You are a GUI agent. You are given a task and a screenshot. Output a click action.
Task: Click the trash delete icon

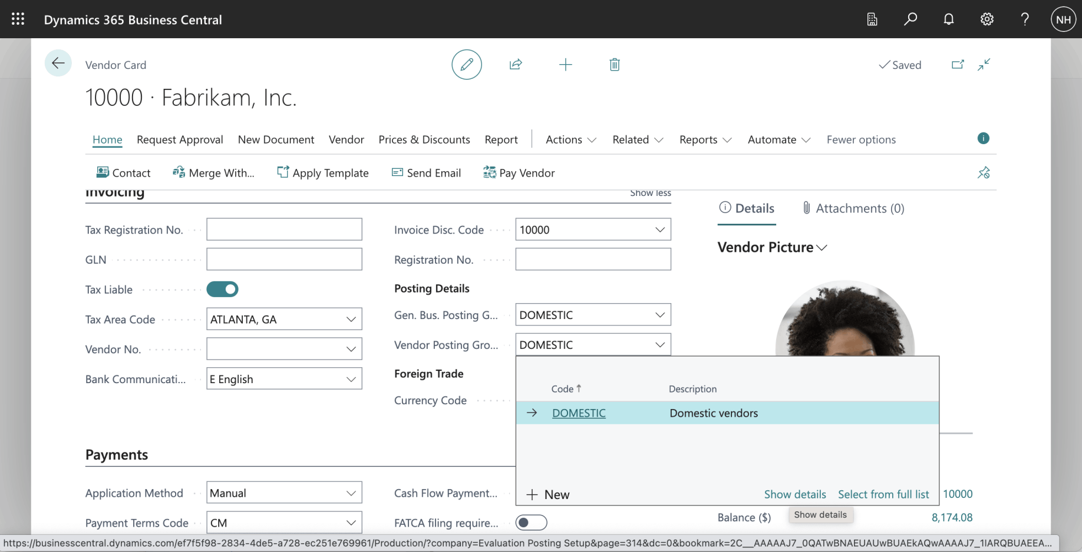pos(614,65)
